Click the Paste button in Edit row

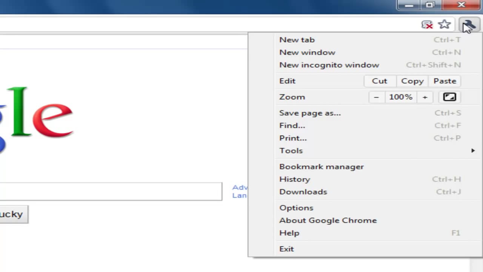click(445, 81)
